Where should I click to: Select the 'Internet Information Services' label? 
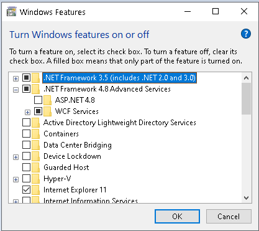(x=91, y=200)
